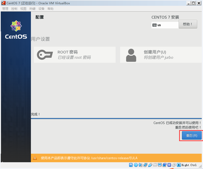Click the warning triangle beside EULA notice
The image size is (203, 169).
35,158
